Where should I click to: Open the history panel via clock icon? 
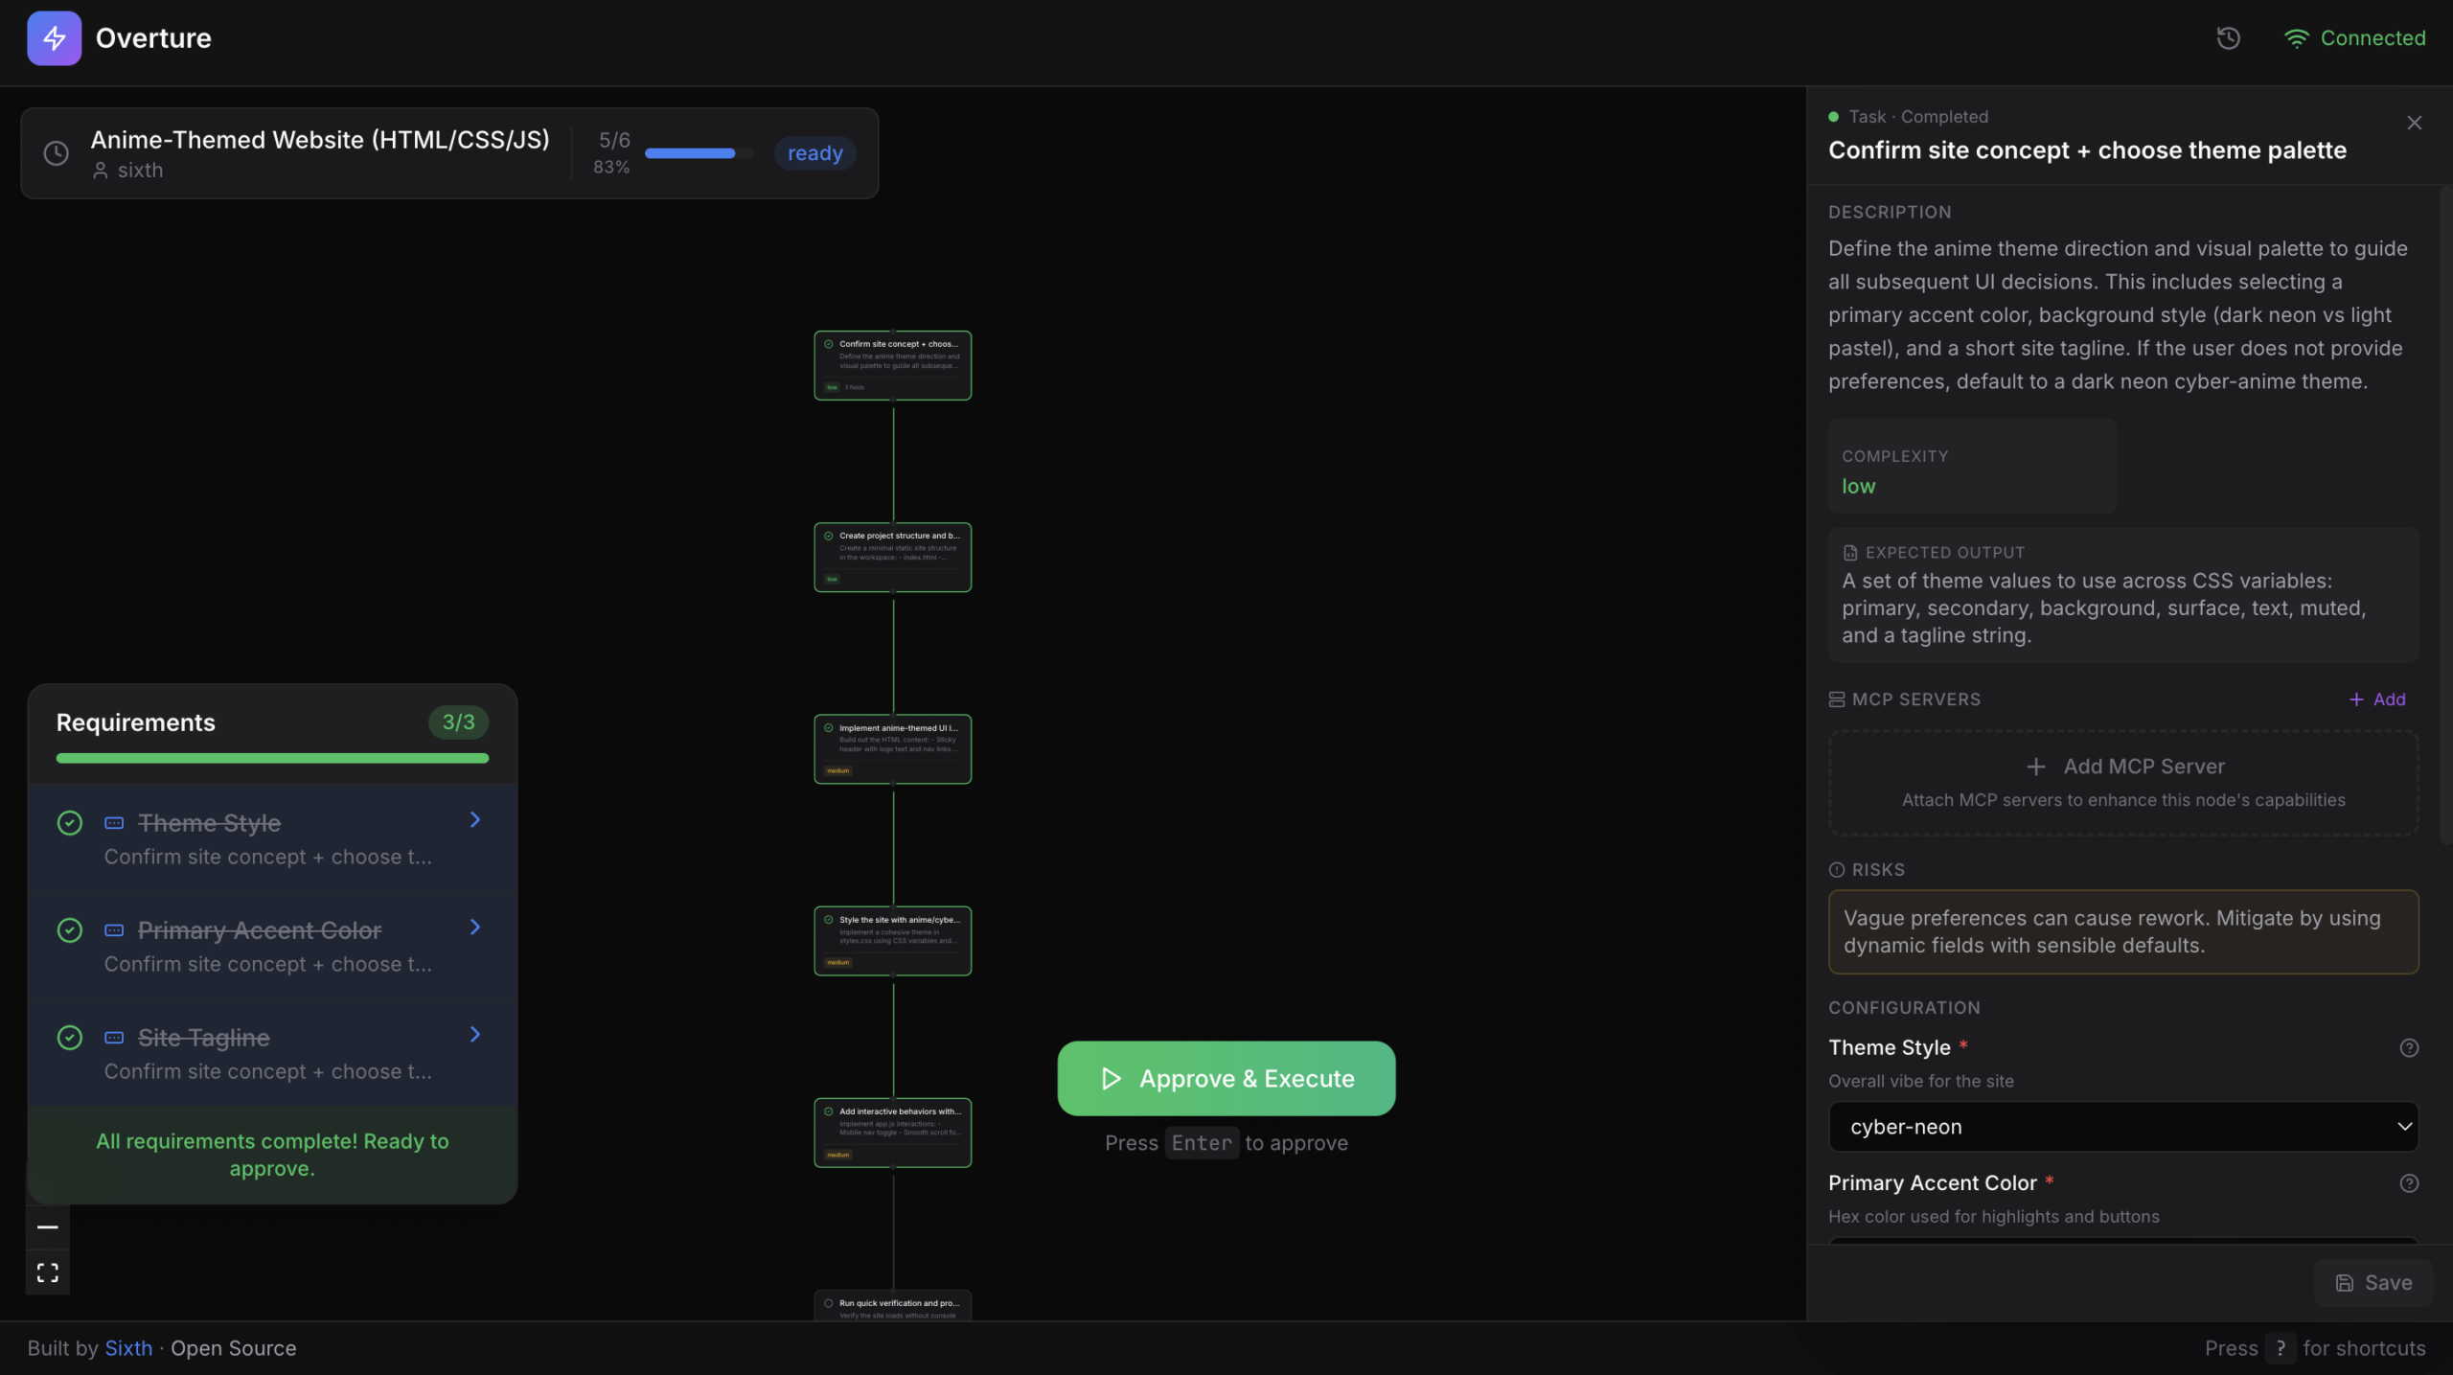(x=2228, y=38)
